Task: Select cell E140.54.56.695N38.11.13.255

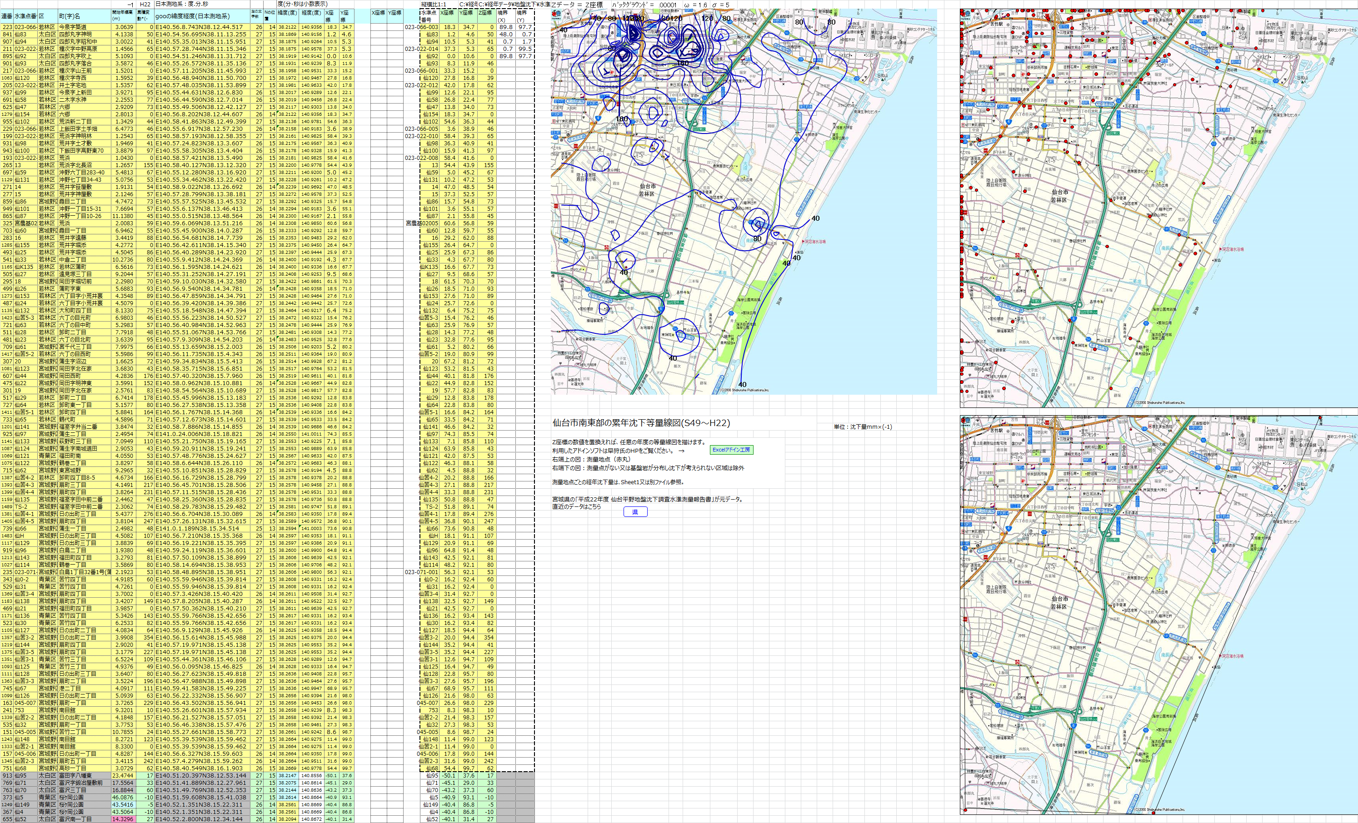Action: [202, 34]
